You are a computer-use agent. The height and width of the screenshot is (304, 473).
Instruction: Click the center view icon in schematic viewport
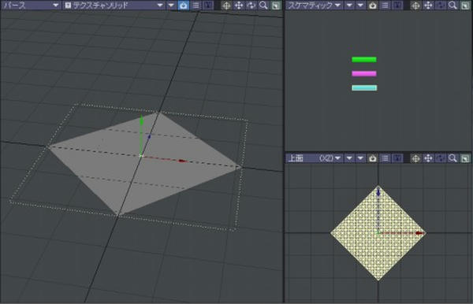click(415, 6)
